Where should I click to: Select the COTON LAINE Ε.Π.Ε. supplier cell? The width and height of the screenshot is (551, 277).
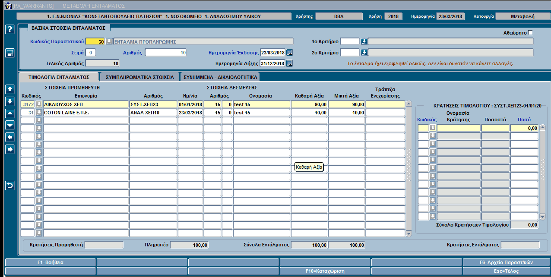86,113
